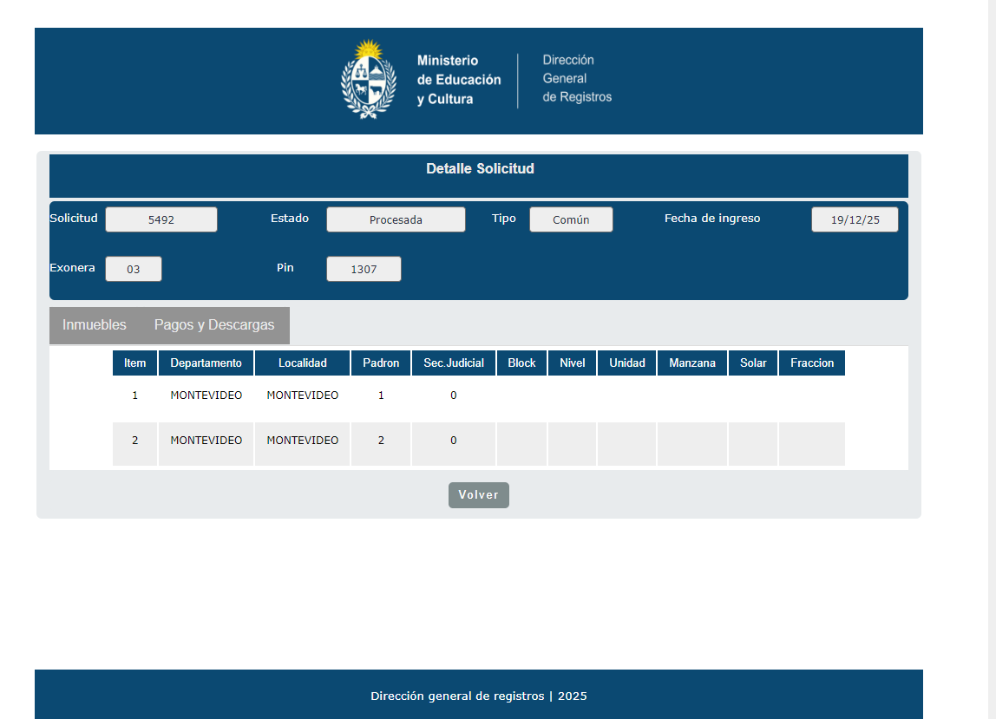Image resolution: width=996 pixels, height=719 pixels.
Task: Click the Sec.Judicial column header
Action: click(x=453, y=363)
